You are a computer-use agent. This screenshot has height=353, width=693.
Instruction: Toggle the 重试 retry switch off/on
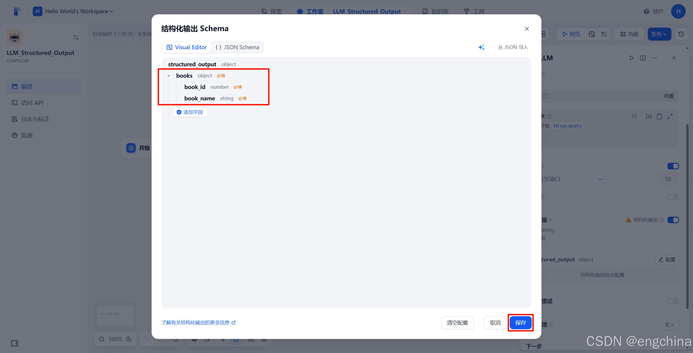673,301
